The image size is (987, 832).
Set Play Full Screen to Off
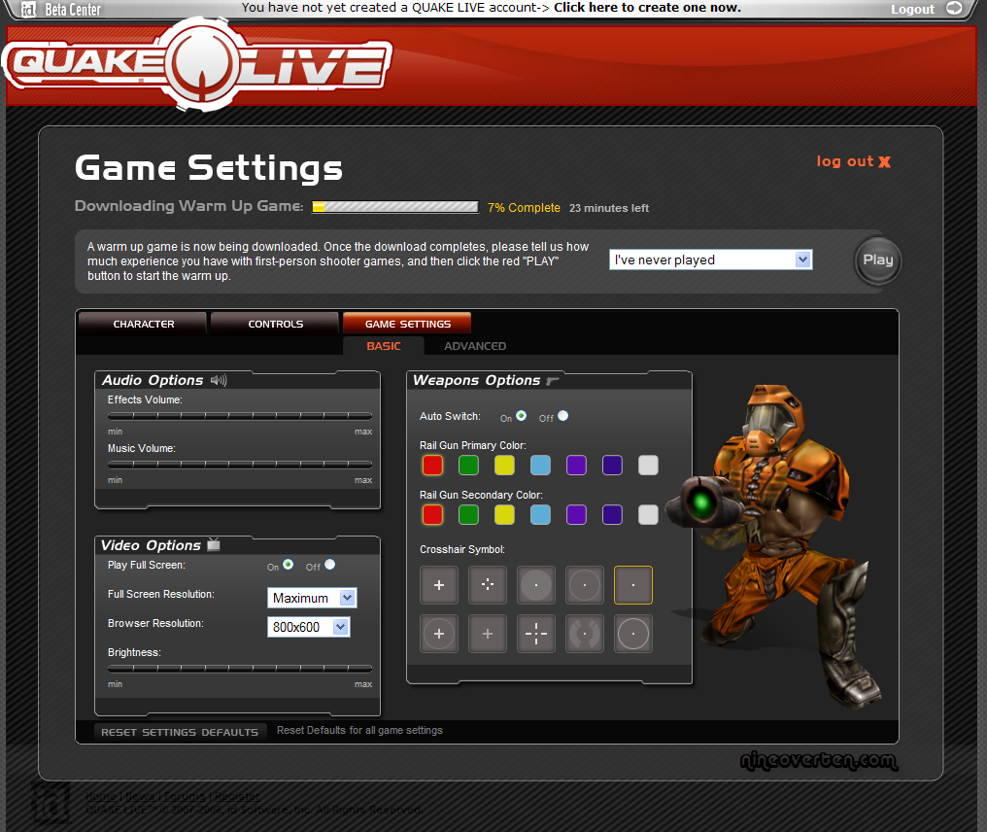tap(329, 565)
